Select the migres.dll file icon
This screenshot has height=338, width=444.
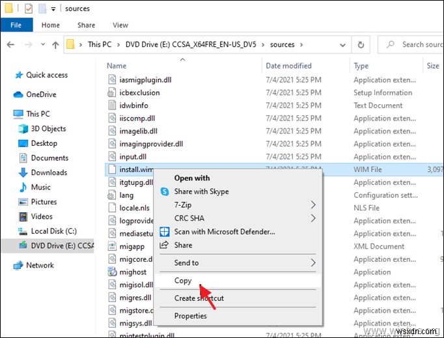pyautogui.click(x=112, y=298)
